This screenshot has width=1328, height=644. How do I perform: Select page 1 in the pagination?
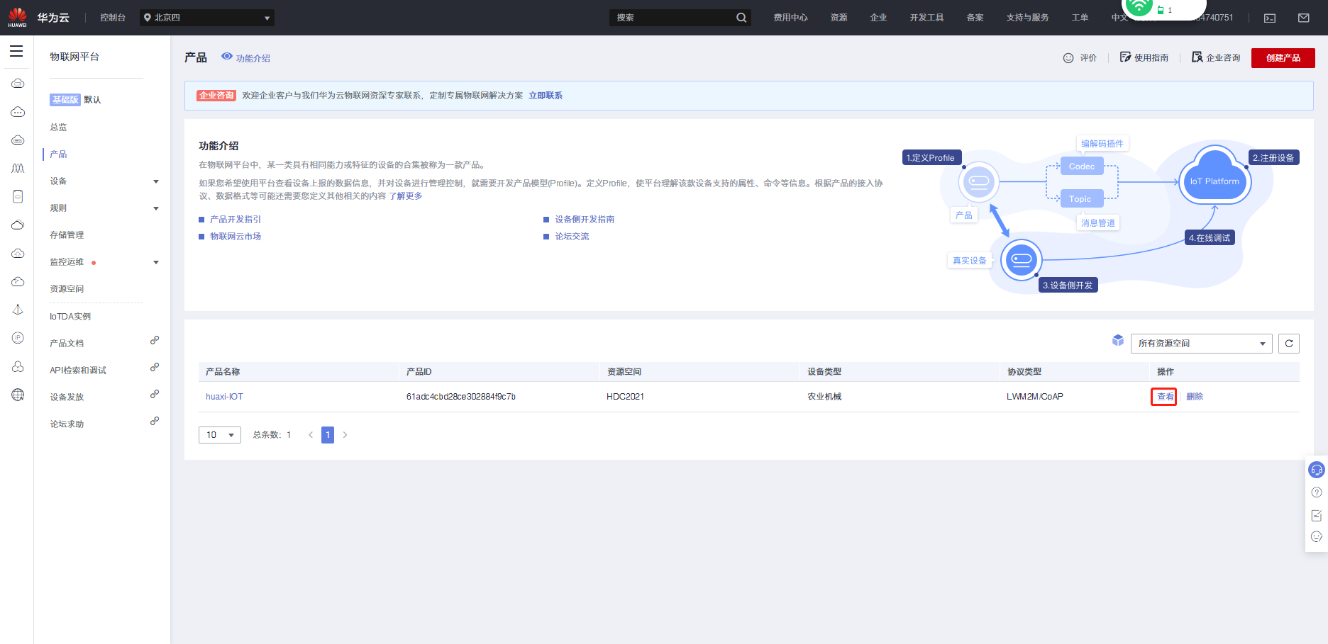tap(328, 435)
